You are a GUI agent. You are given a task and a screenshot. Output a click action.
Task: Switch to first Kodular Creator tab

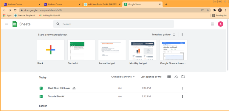click(22, 4)
